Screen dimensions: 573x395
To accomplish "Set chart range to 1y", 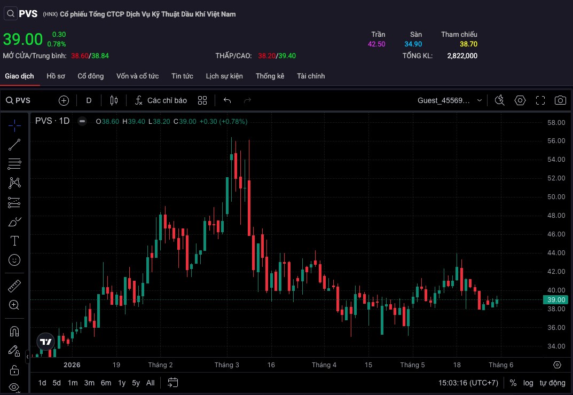I will tap(122, 383).
